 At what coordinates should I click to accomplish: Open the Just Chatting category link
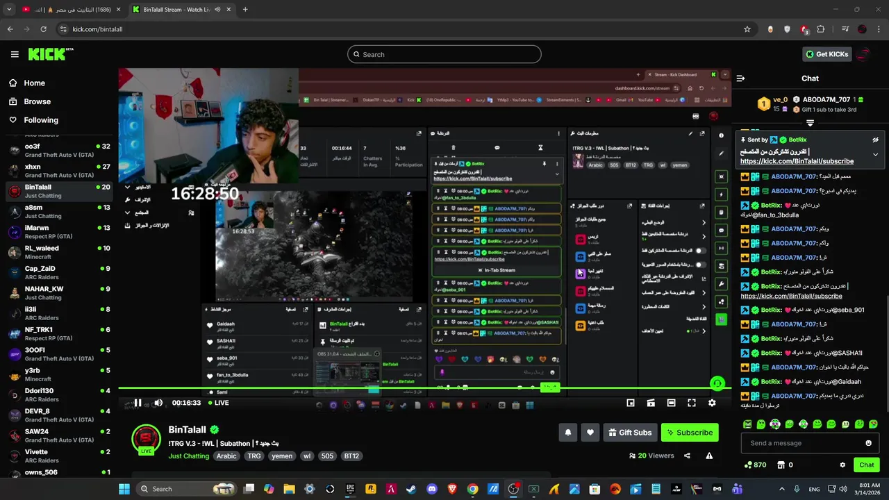tap(188, 456)
